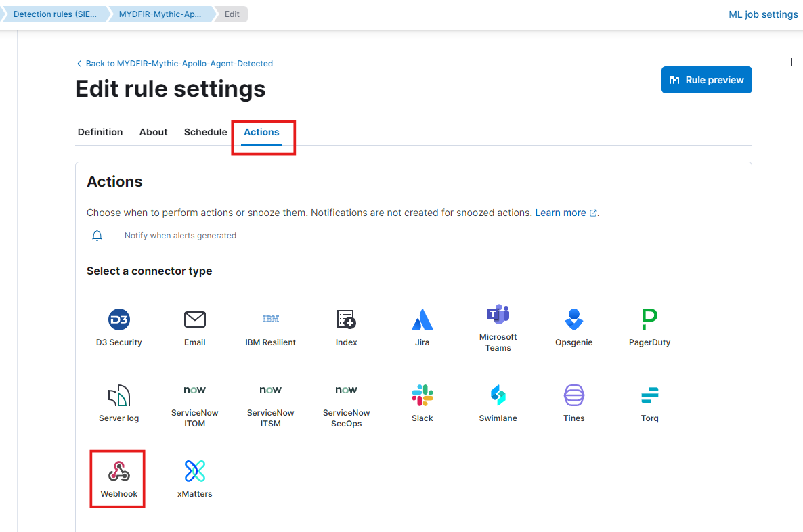The height and width of the screenshot is (532, 803).
Task: Select the D3 Security connector
Action: [x=118, y=327]
